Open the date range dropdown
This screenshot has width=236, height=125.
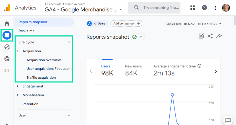coord(202,24)
